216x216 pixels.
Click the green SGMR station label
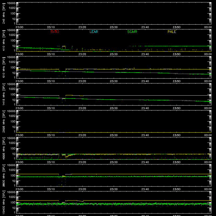(132, 32)
